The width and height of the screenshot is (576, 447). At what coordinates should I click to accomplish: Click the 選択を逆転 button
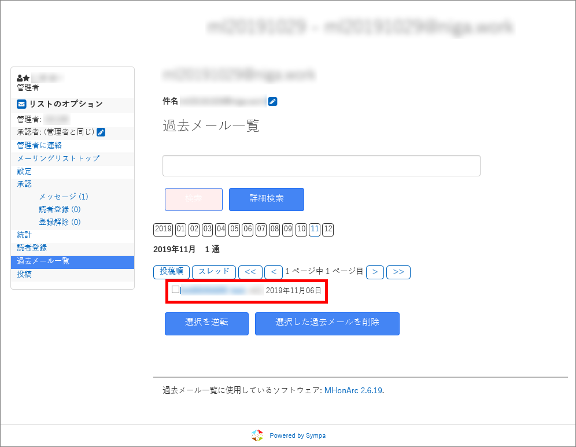point(206,324)
